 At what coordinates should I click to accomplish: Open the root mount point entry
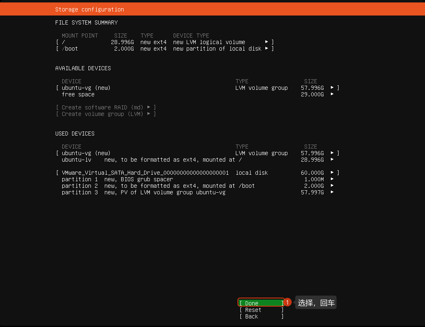(165, 42)
